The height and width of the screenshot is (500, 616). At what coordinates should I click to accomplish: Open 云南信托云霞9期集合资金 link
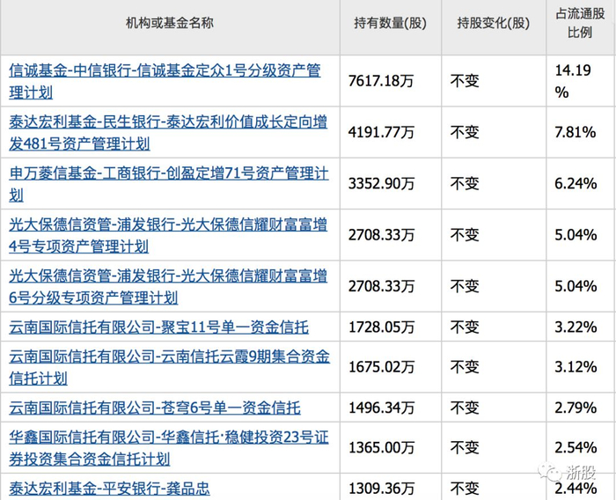pos(169,367)
